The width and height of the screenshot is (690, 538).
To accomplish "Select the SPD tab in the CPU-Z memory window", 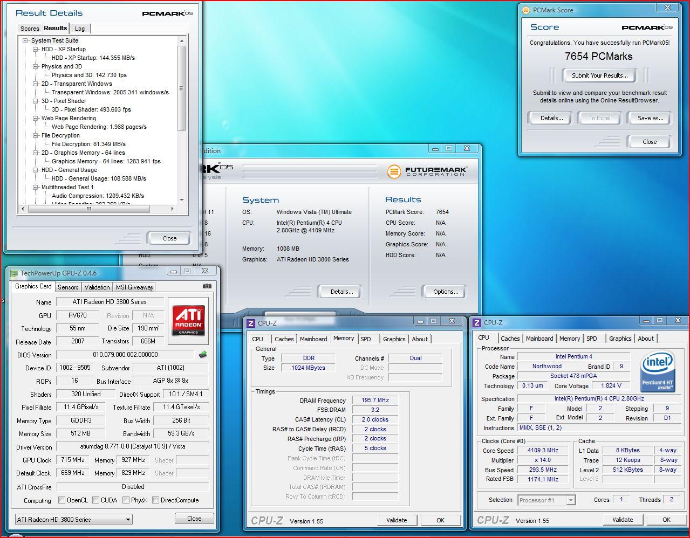I will coord(366,339).
